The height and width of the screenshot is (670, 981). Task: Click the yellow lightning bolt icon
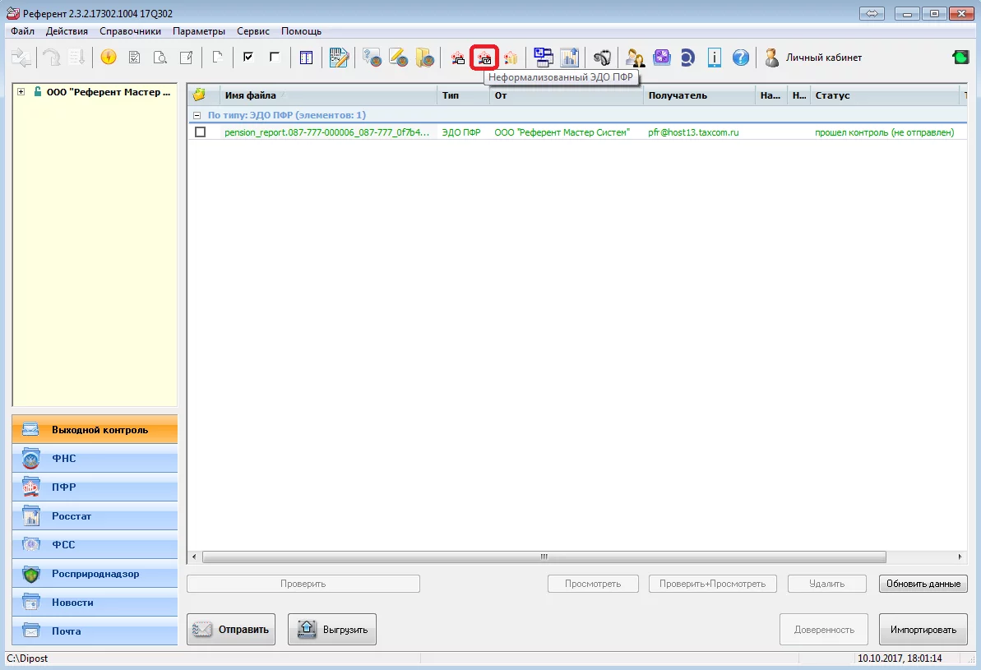[x=109, y=58]
